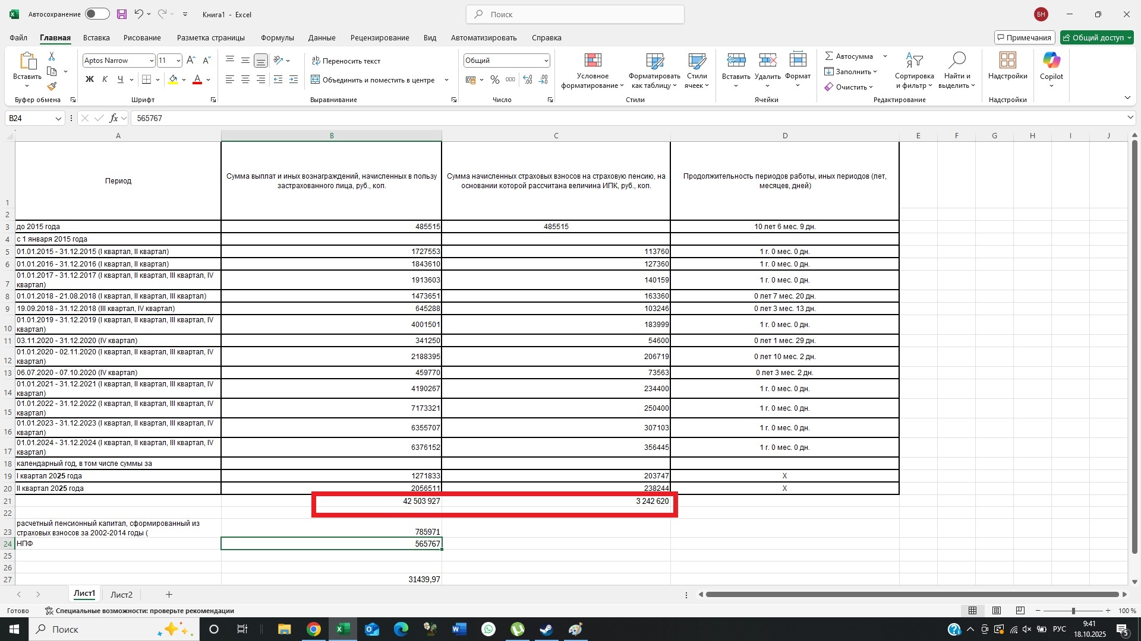Click the Center alignment icon
1141x641 pixels.
pyautogui.click(x=245, y=80)
